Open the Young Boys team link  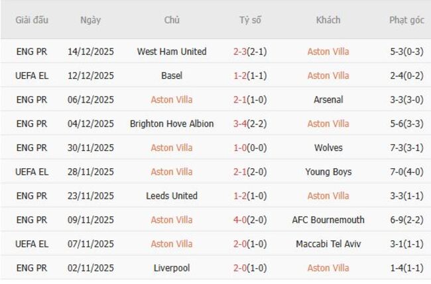pos(328,172)
